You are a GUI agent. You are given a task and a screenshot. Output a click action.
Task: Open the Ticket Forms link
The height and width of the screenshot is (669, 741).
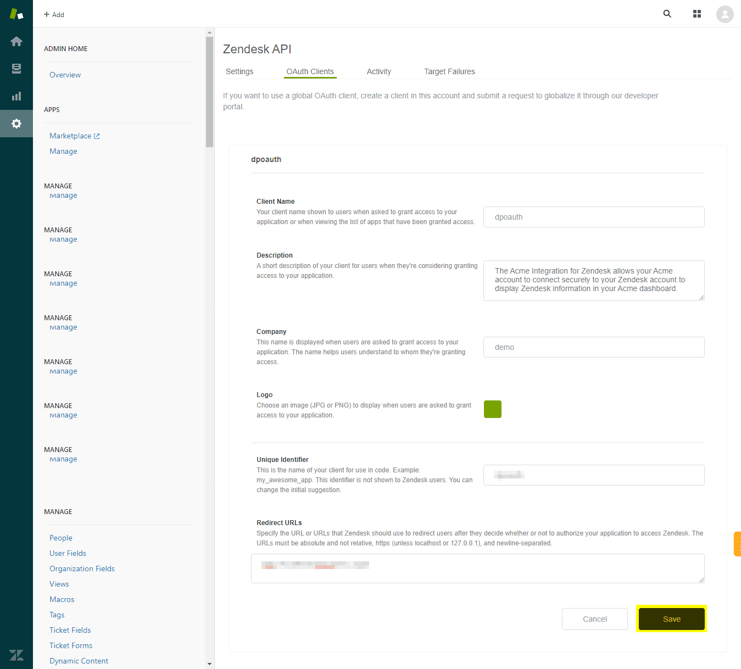[x=71, y=645]
